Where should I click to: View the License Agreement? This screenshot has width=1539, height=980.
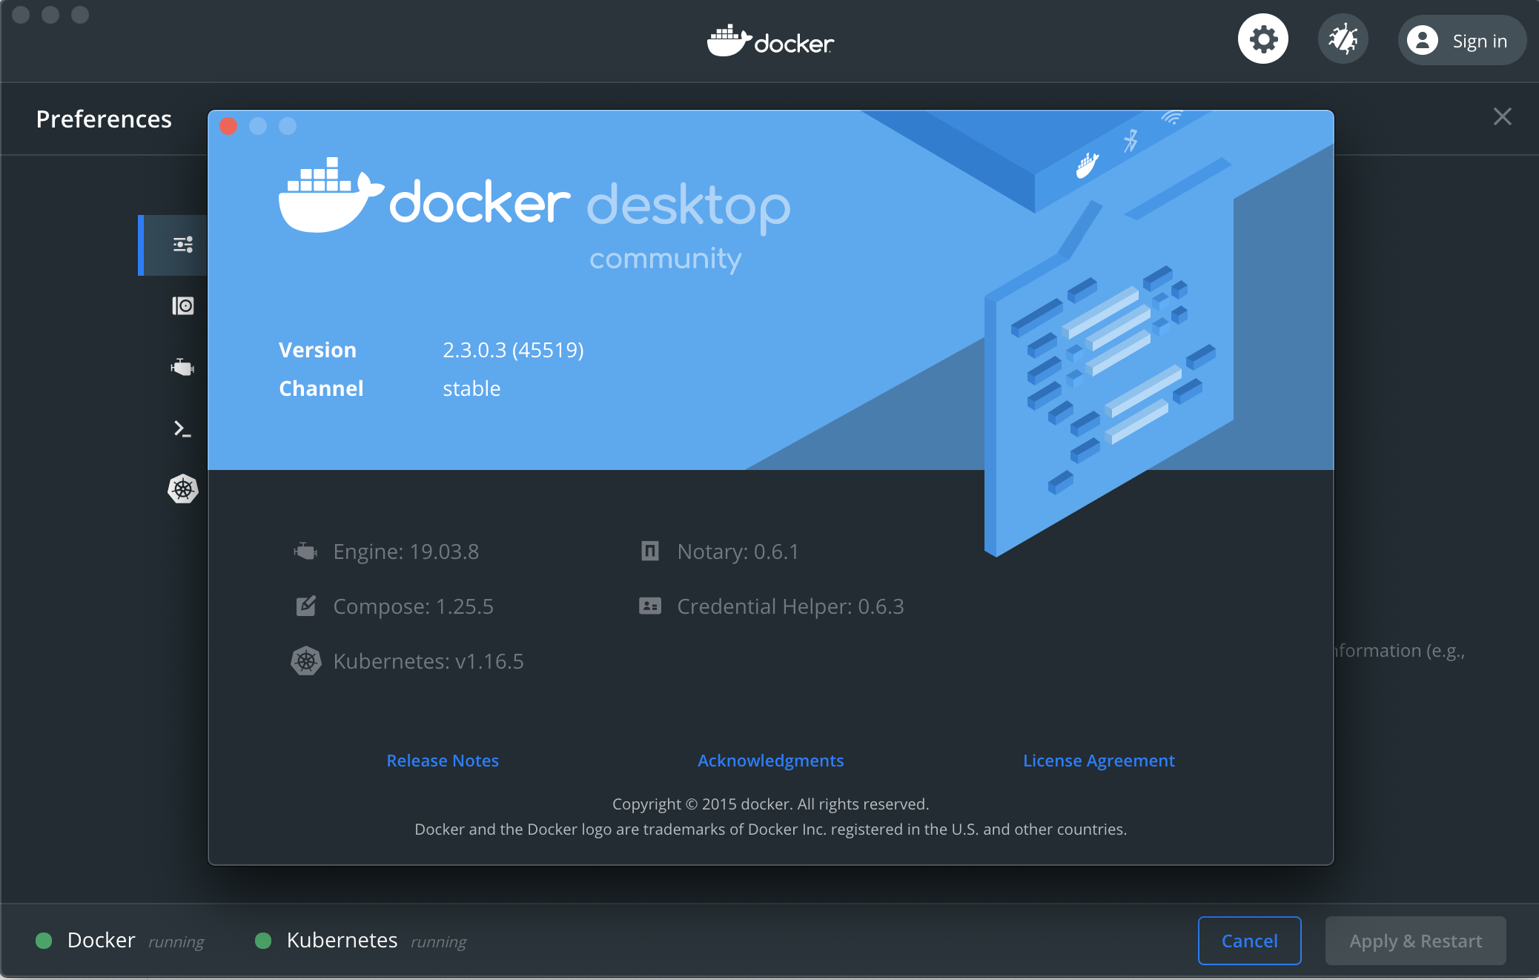[x=1098, y=760]
